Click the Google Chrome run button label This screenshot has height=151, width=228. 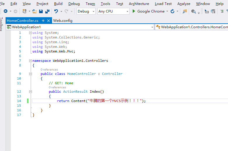(x=151, y=11)
